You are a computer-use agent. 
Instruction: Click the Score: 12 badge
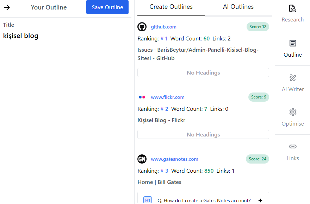coord(258,27)
